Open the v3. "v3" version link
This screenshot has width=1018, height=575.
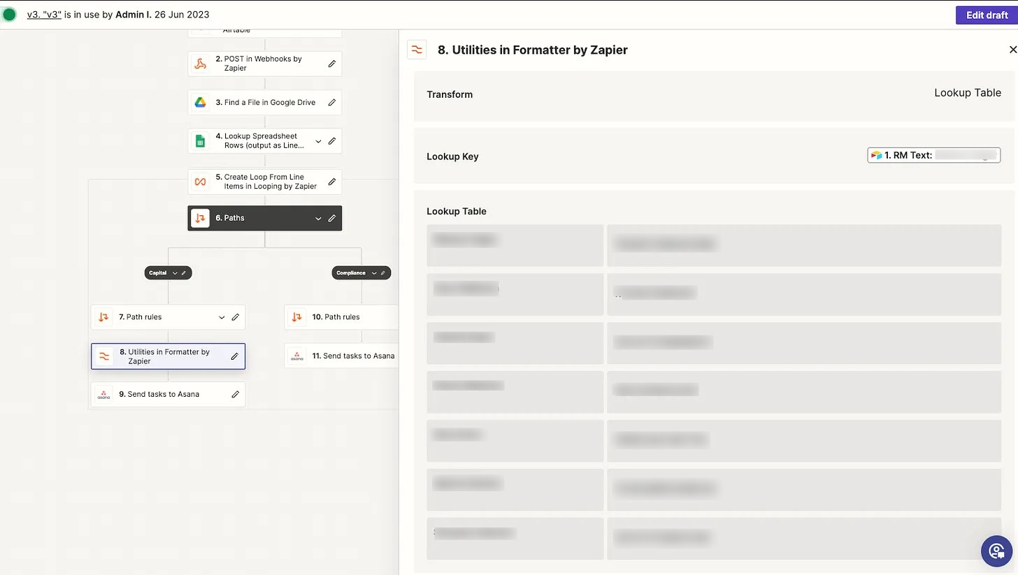click(x=44, y=15)
